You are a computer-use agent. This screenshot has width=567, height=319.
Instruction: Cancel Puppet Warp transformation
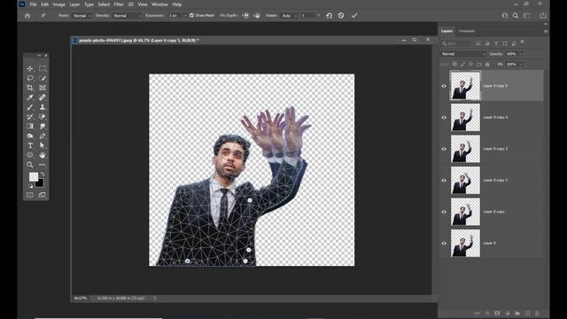[x=341, y=16]
